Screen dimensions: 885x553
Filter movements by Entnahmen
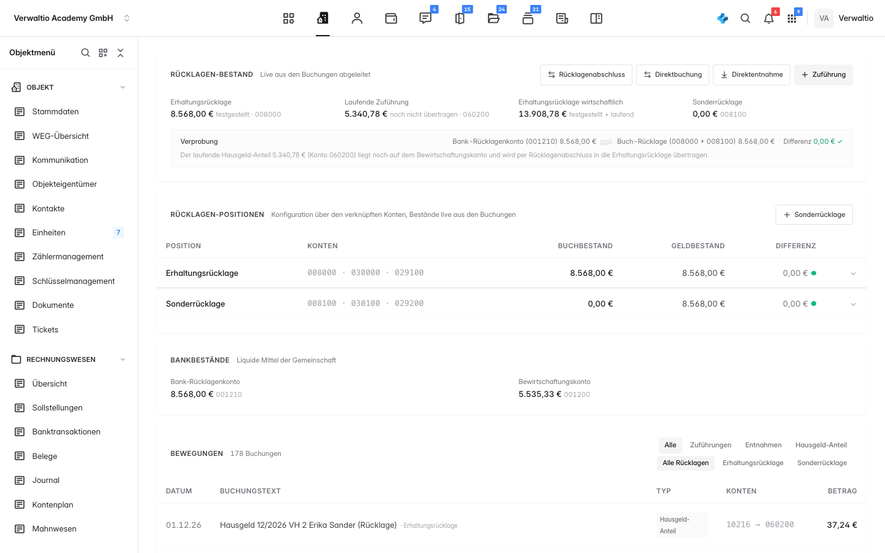coord(763,445)
